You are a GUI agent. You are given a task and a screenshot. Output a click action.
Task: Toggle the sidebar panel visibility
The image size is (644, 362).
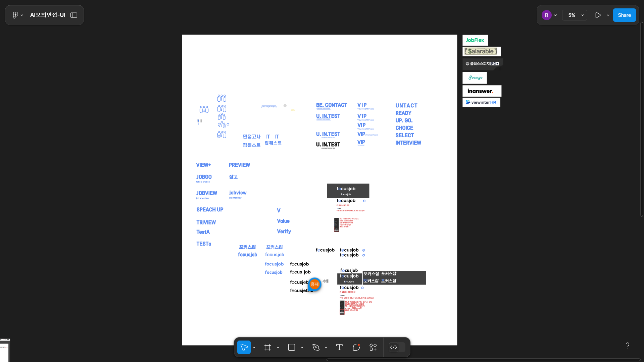click(74, 15)
